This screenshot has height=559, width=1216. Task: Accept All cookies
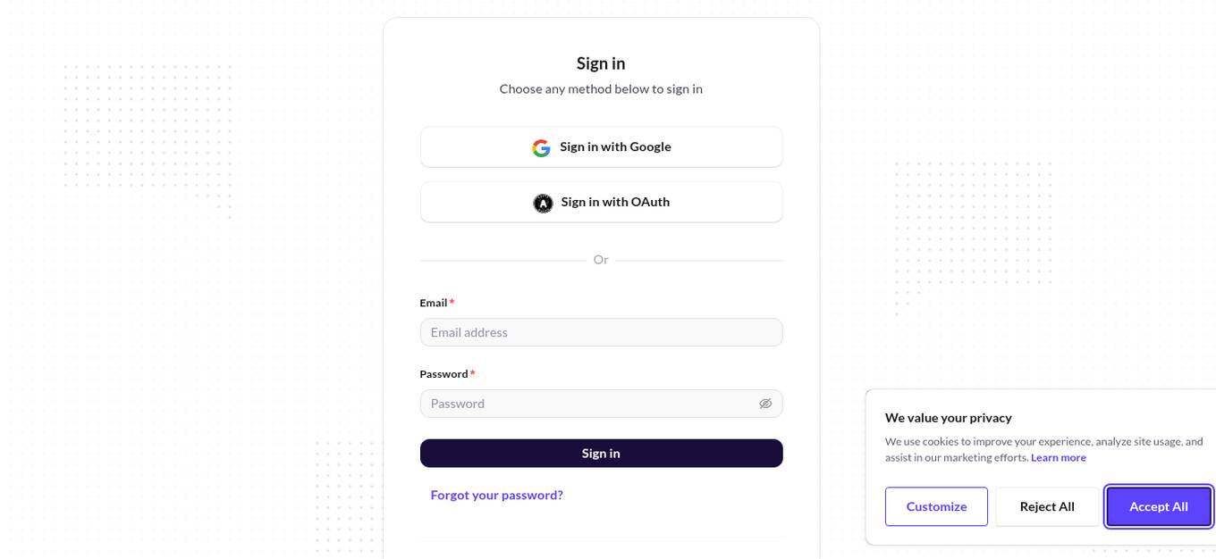click(x=1158, y=506)
